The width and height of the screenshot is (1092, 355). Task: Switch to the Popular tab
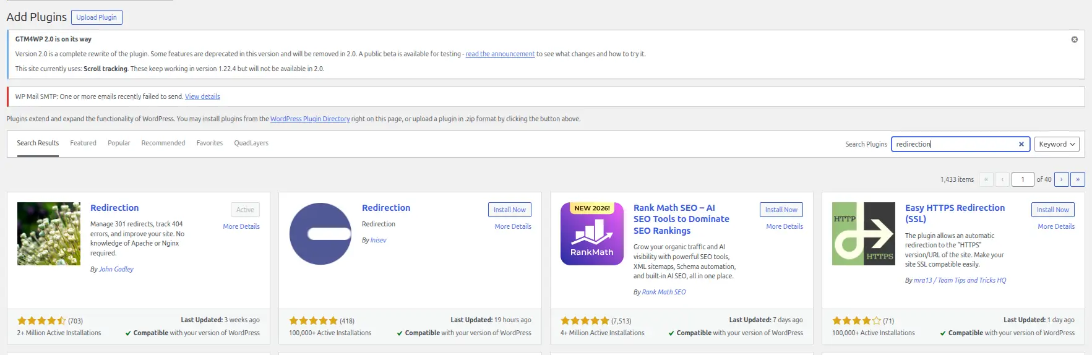(x=119, y=143)
